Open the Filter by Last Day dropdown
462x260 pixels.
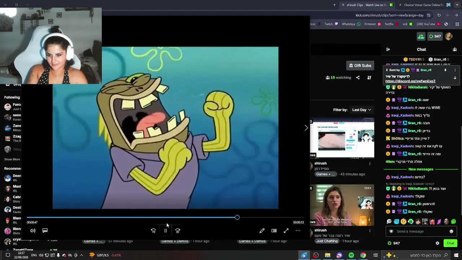(x=362, y=110)
